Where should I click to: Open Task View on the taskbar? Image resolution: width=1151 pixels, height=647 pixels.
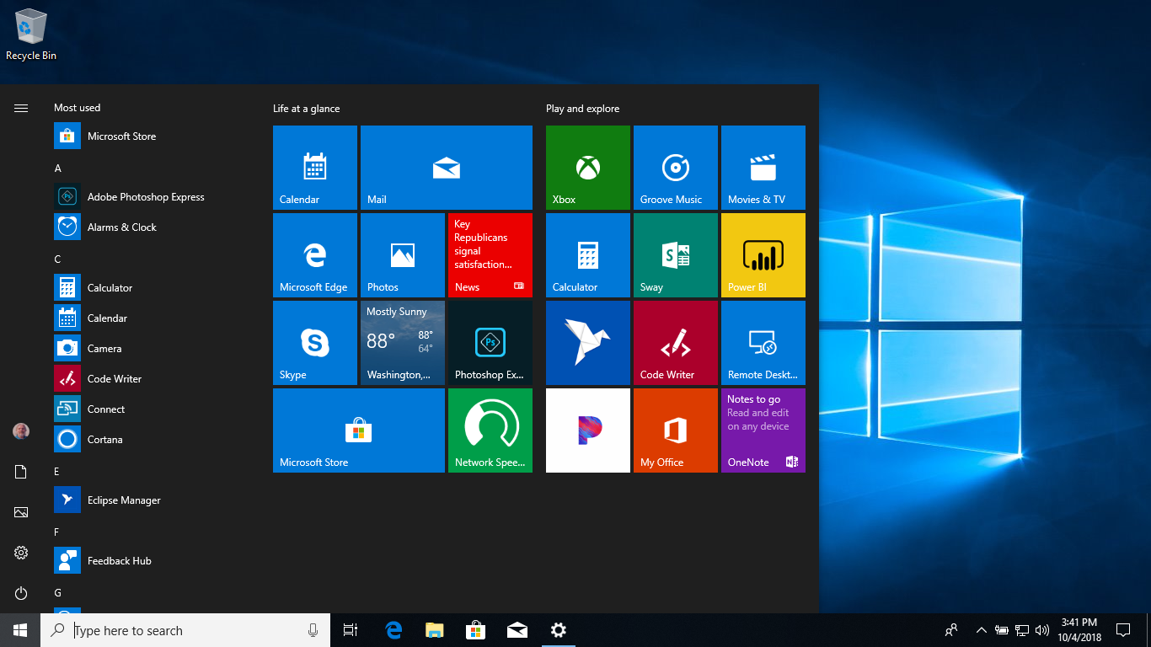coord(350,629)
